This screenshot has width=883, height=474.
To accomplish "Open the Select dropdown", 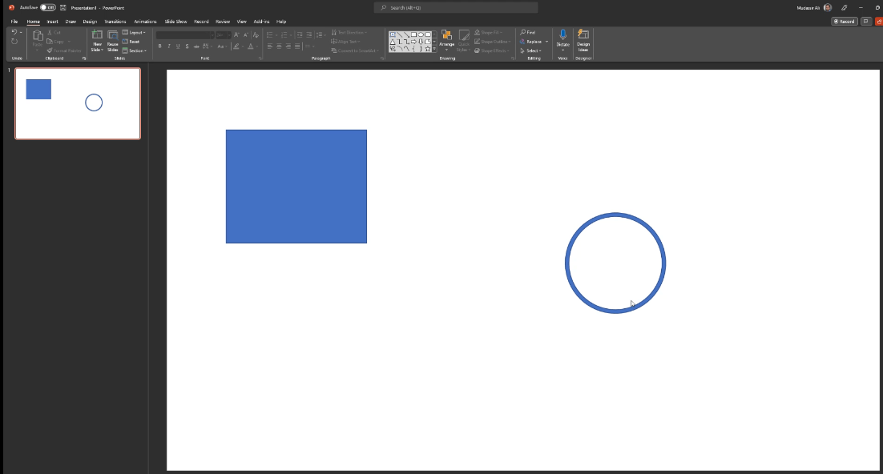I will pos(530,50).
